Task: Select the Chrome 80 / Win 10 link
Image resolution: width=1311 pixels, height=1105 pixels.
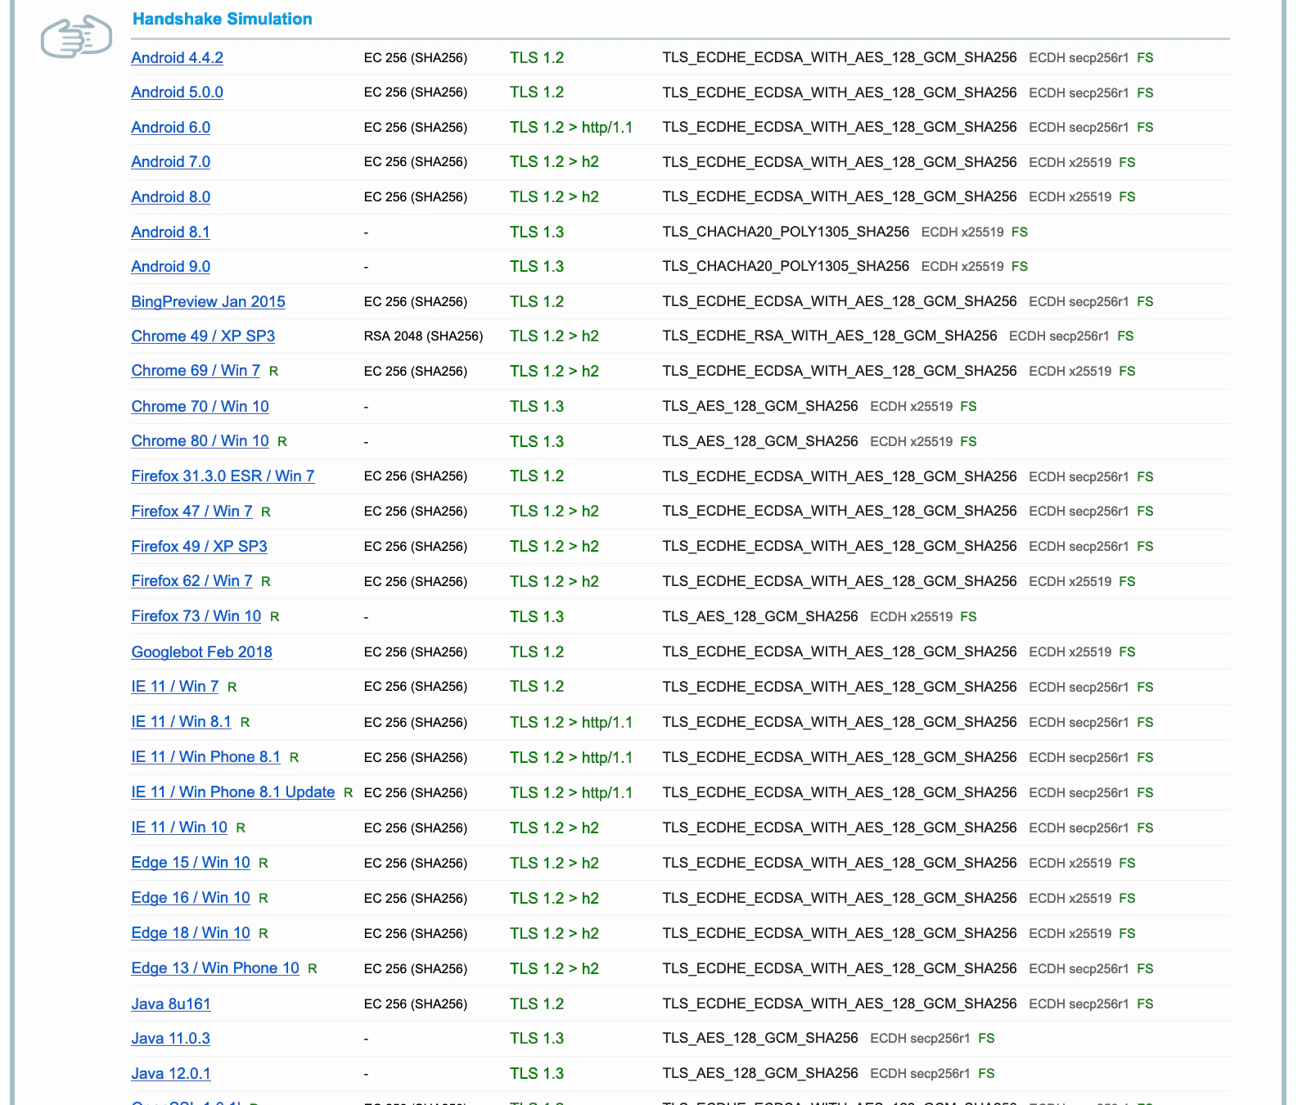Action: click(200, 440)
